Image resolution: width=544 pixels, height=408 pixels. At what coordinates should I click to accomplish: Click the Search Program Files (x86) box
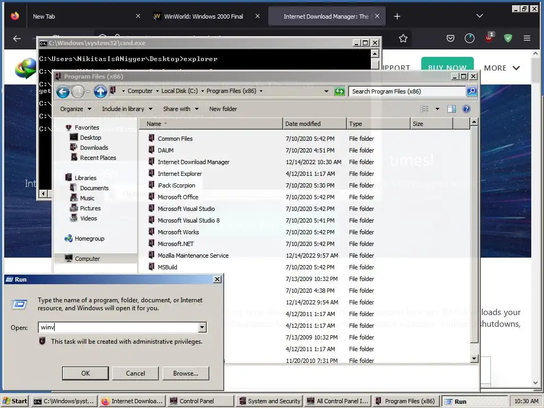(x=407, y=91)
